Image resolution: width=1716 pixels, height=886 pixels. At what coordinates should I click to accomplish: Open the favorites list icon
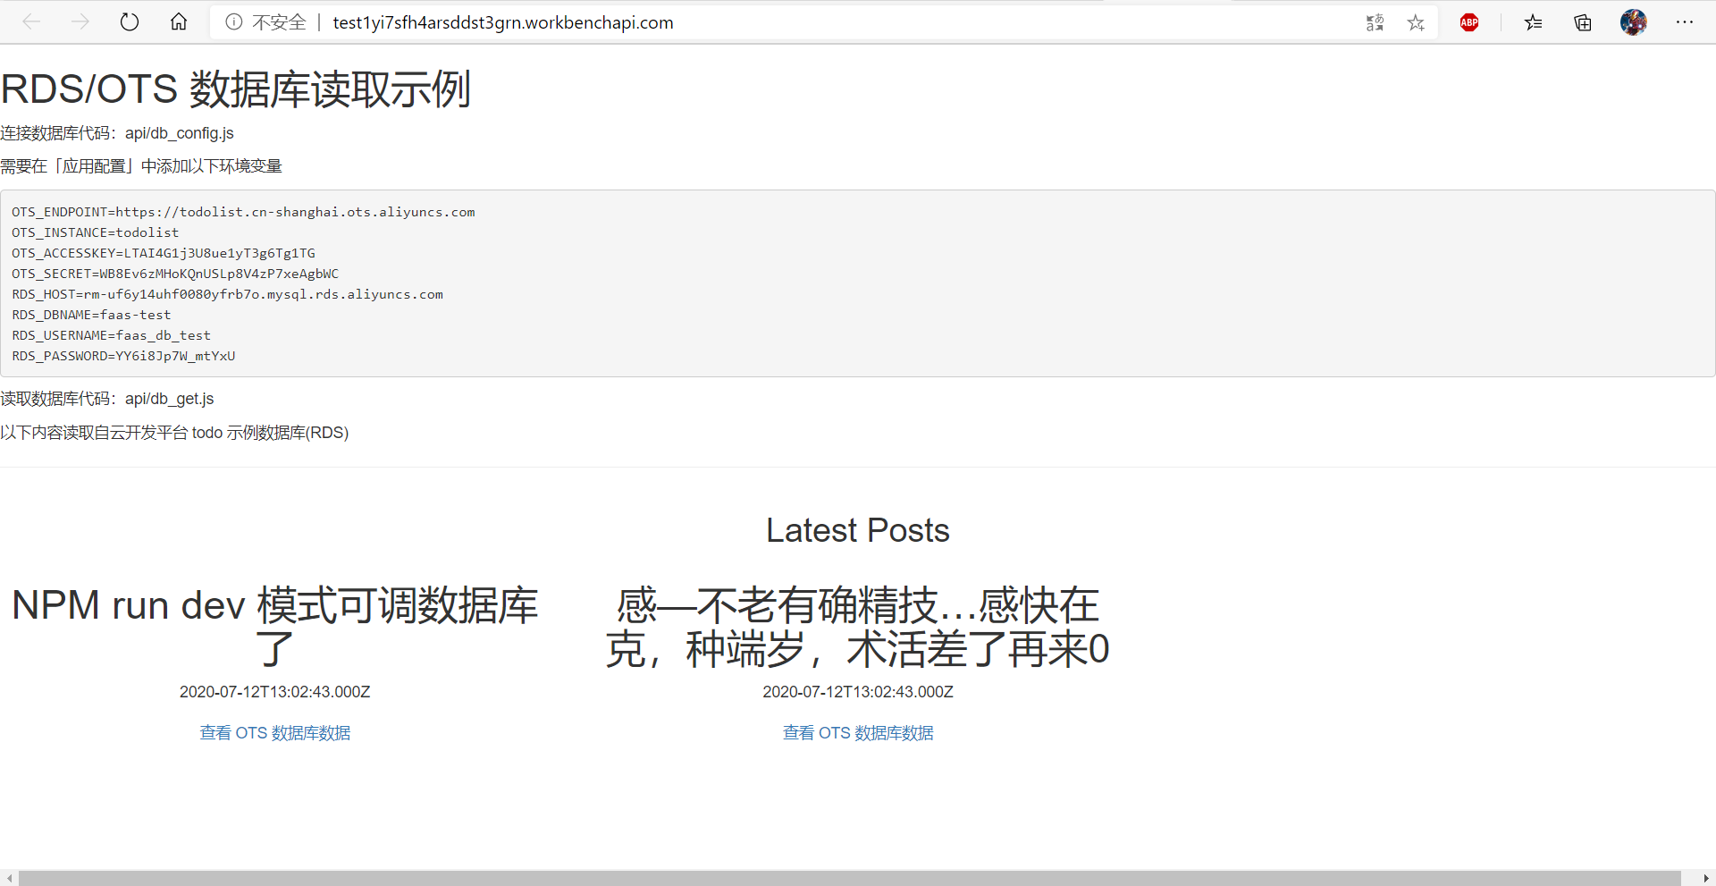pos(1534,23)
